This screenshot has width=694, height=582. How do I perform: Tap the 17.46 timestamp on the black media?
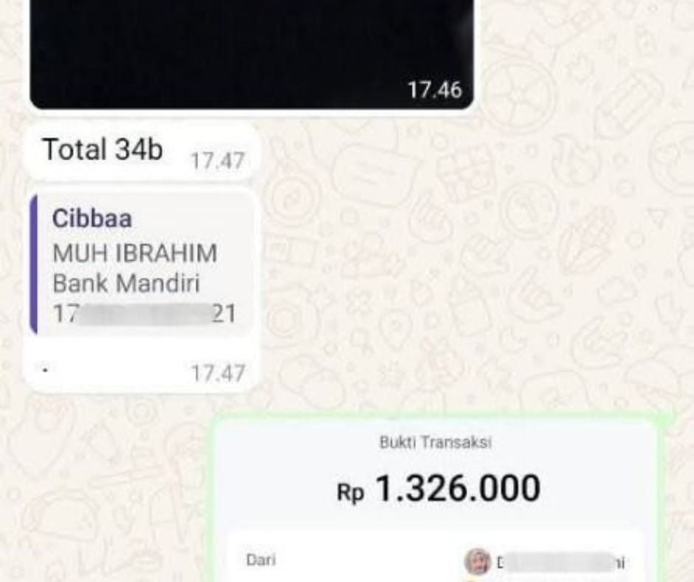click(x=435, y=90)
